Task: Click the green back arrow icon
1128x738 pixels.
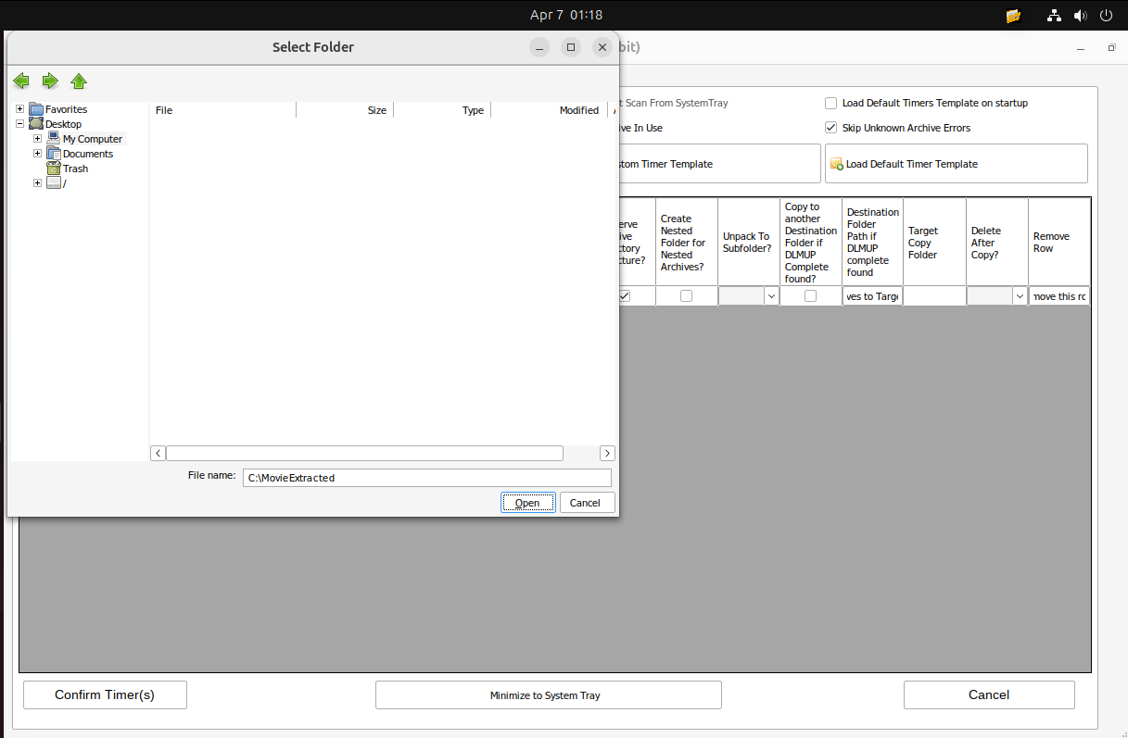Action: point(21,81)
